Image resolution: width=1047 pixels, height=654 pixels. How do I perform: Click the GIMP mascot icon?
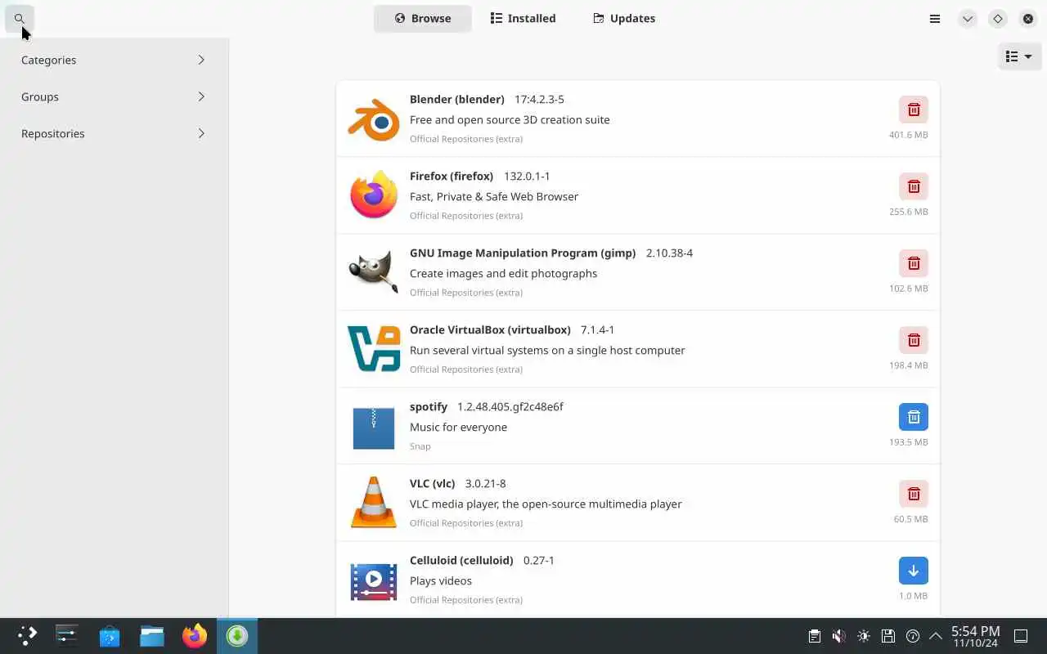(x=374, y=272)
